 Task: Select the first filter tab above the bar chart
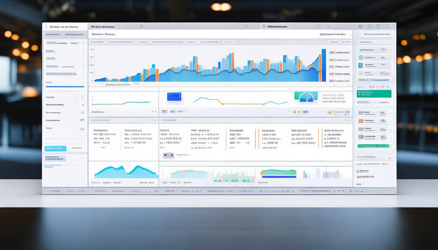pos(97,42)
